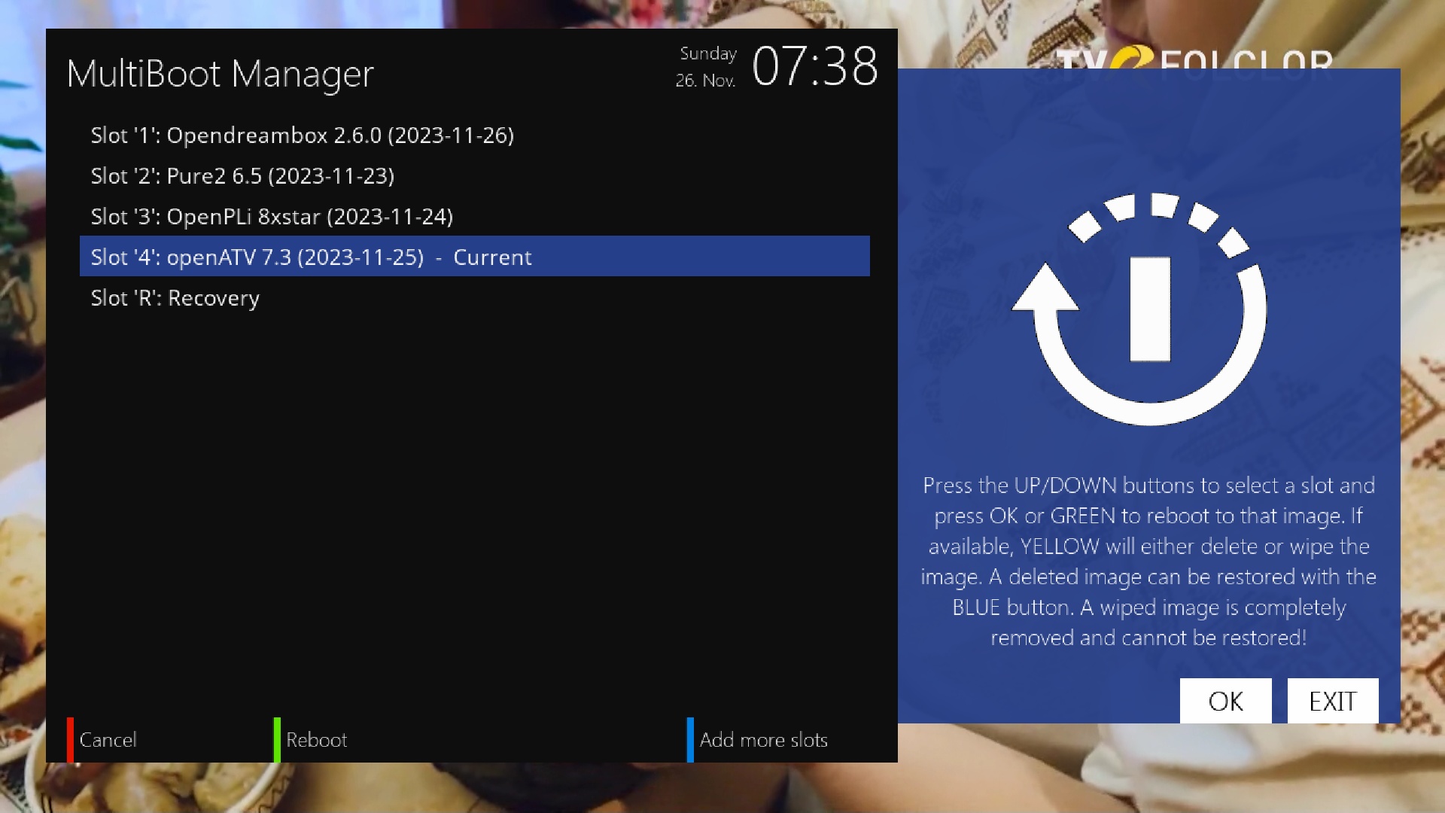Click the green Reboot button
Screen dimensions: 1445x813
[311, 739]
